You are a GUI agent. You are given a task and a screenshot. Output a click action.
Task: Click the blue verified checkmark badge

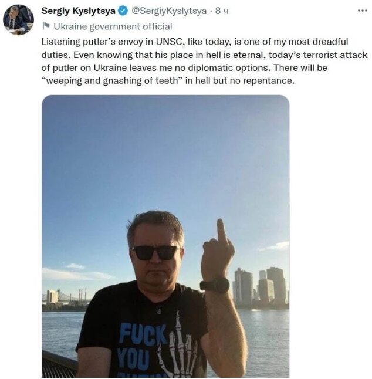(x=123, y=11)
